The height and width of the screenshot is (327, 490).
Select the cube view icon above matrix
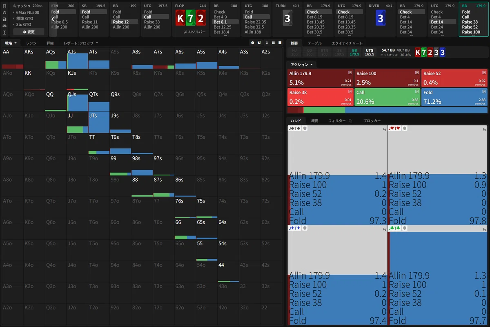pos(253,42)
